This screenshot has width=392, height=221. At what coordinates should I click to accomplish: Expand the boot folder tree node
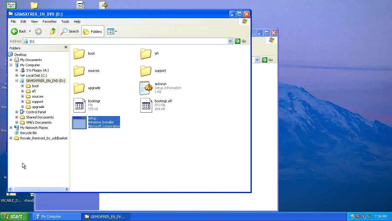click(23, 86)
